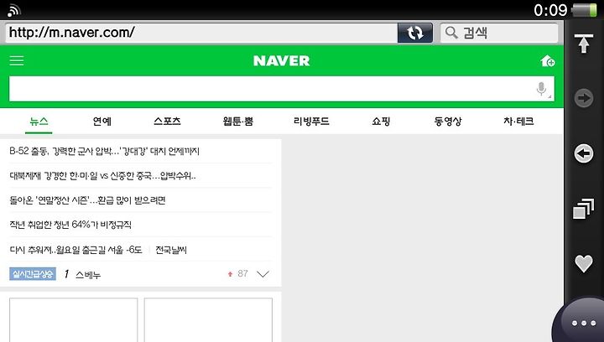Open the browser windows/tabs icon
This screenshot has width=604, height=342.
[584, 209]
